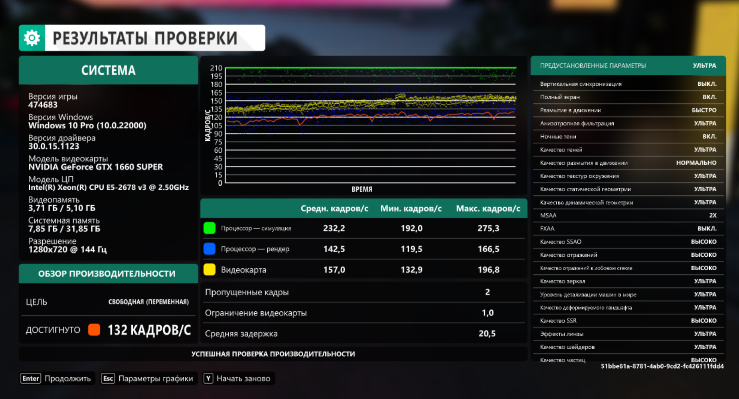Image resolution: width=739 pixels, height=399 pixels.
Task: Click Качество SSAO ВЫСОКО row
Action: tap(628, 242)
